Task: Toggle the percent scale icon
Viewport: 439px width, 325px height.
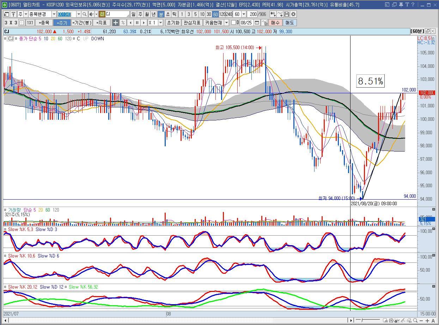Action: coord(123,23)
